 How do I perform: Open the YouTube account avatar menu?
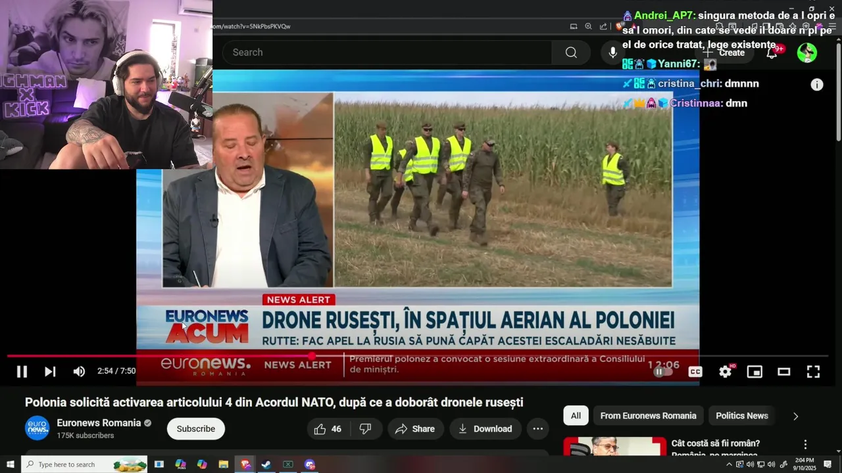[807, 53]
